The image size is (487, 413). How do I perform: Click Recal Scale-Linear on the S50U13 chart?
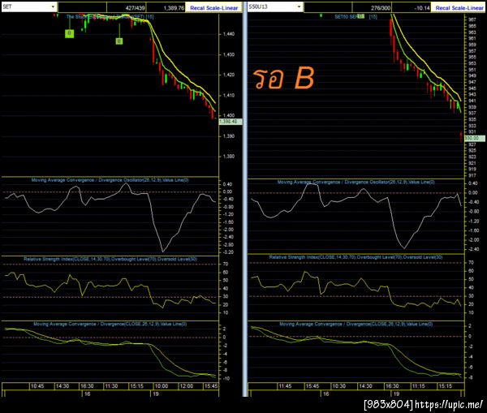(459, 8)
